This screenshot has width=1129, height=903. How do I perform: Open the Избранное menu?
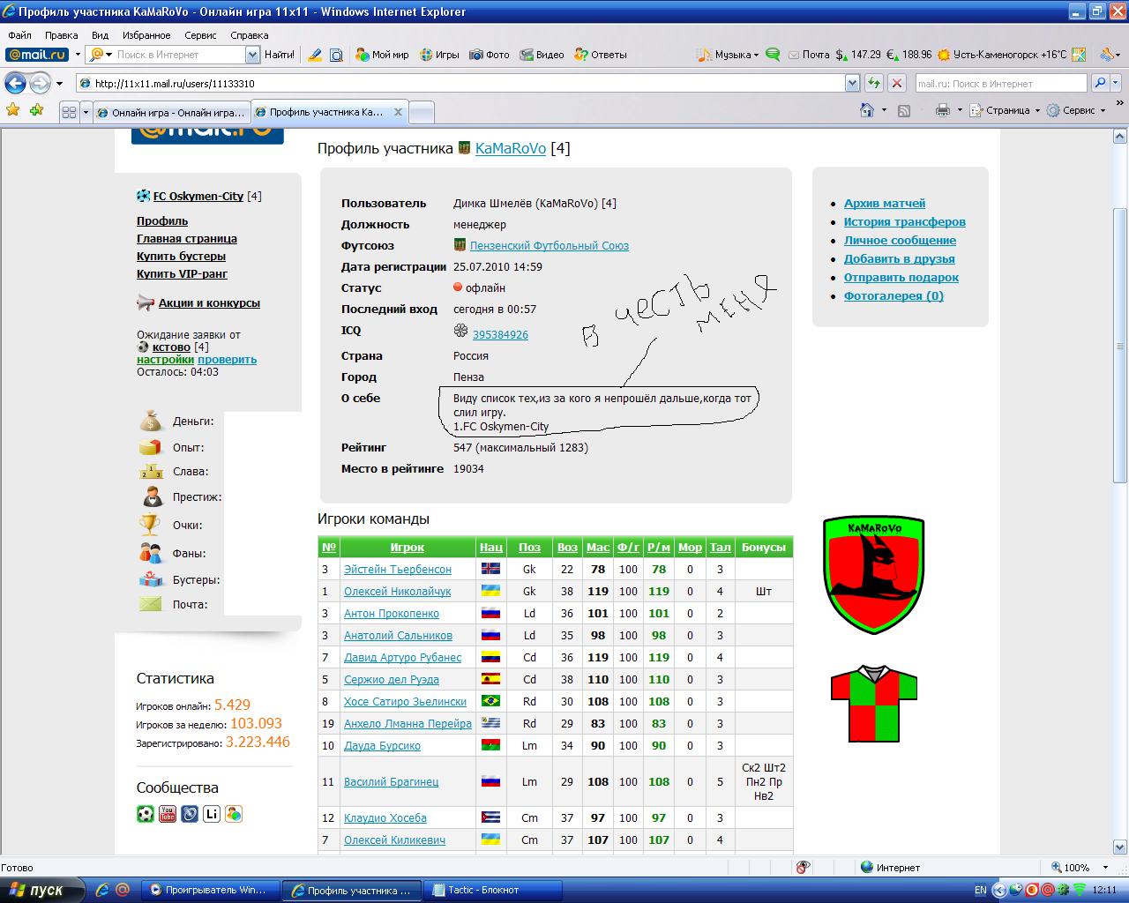[x=146, y=35]
